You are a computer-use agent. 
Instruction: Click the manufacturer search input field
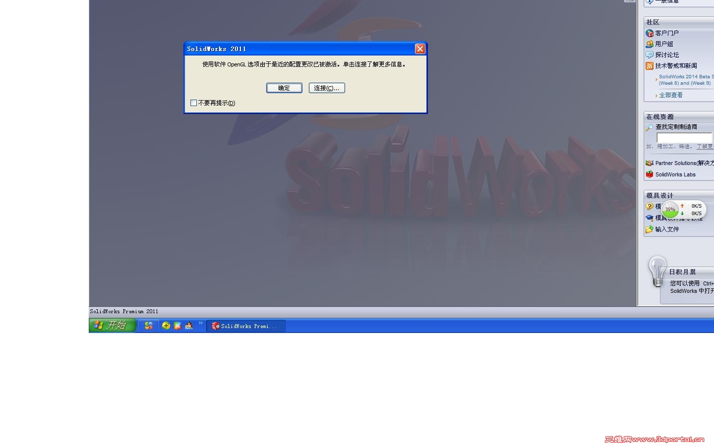click(x=683, y=137)
